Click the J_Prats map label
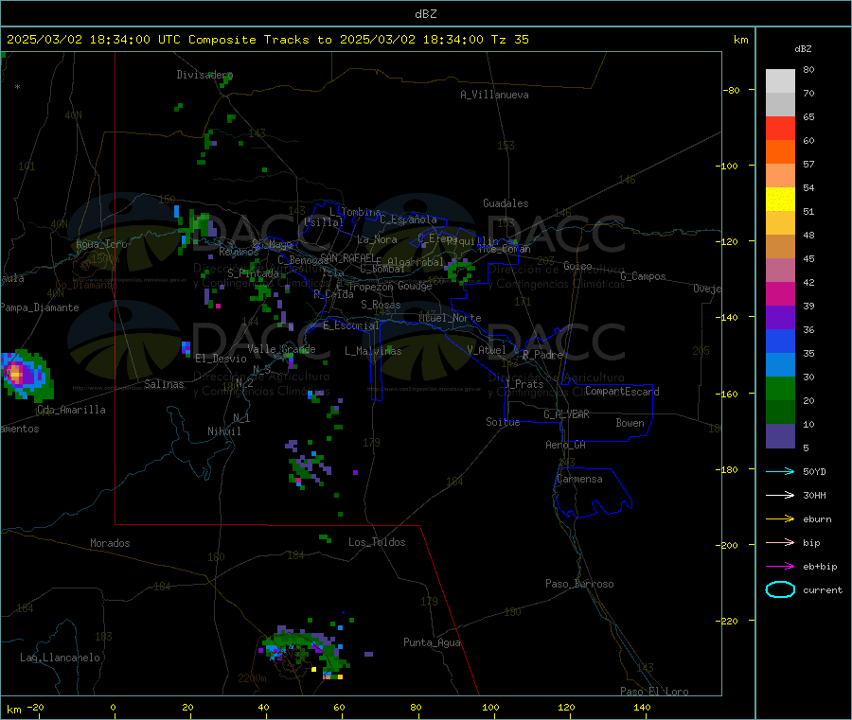 (524, 383)
